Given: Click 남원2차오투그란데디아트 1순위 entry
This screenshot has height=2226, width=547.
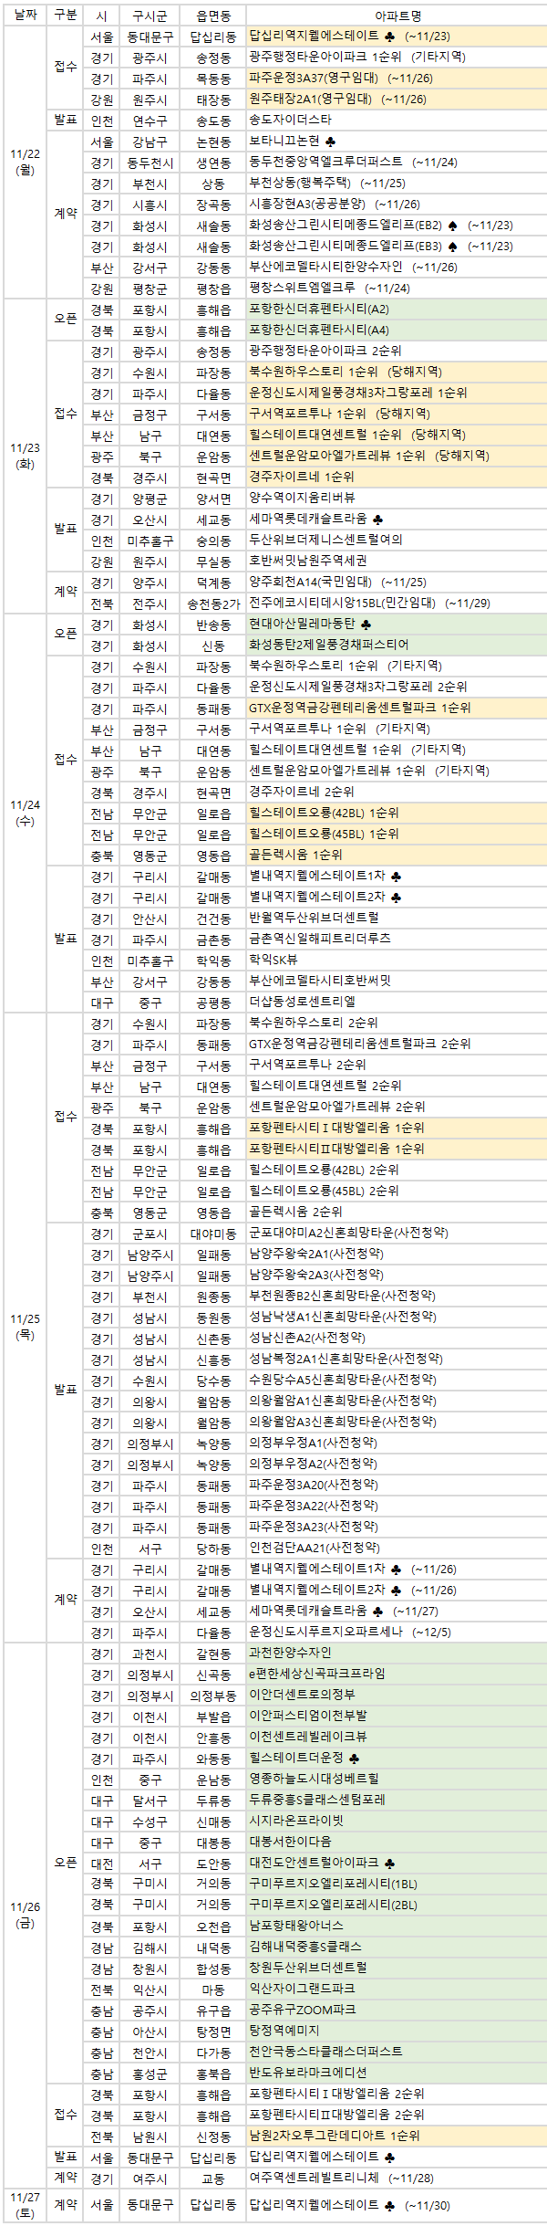Looking at the screenshot, I should click(x=335, y=2136).
